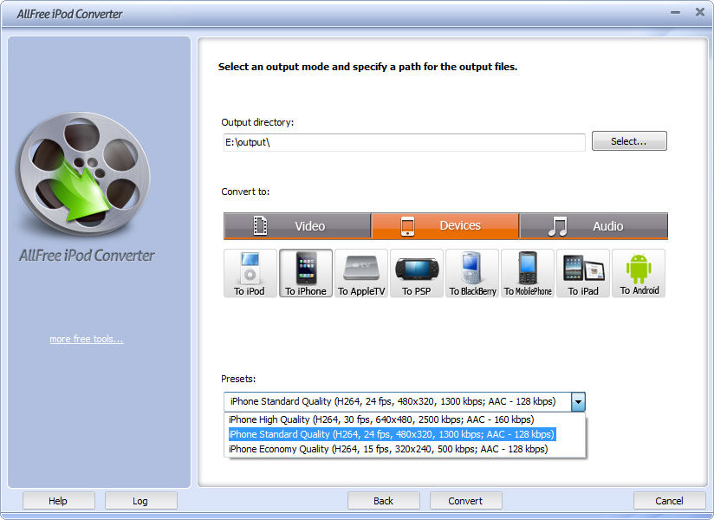The image size is (714, 520).
Task: Go Back to previous step
Action: 383,501
